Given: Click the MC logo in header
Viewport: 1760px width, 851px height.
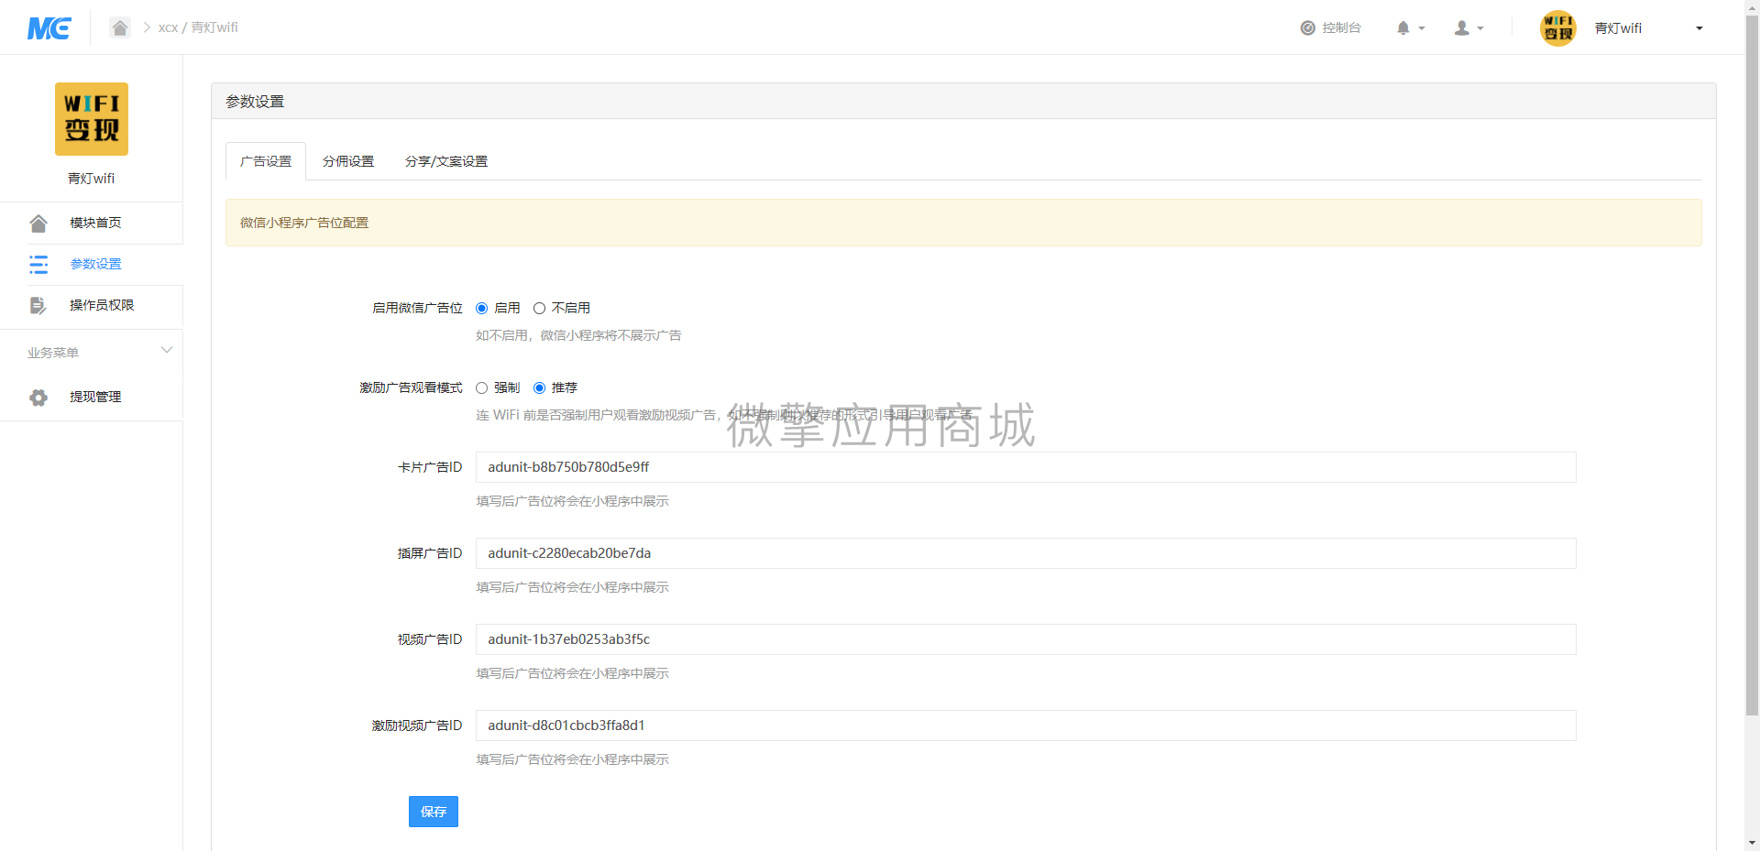Looking at the screenshot, I should click(49, 28).
